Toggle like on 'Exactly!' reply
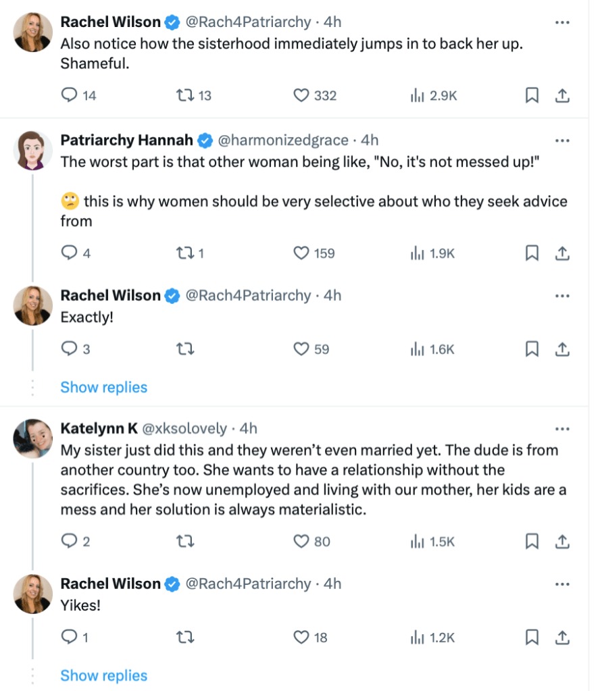The image size is (600, 691). coord(301,349)
